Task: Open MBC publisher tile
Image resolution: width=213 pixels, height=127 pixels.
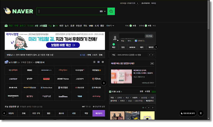Action: [x=30, y=70]
